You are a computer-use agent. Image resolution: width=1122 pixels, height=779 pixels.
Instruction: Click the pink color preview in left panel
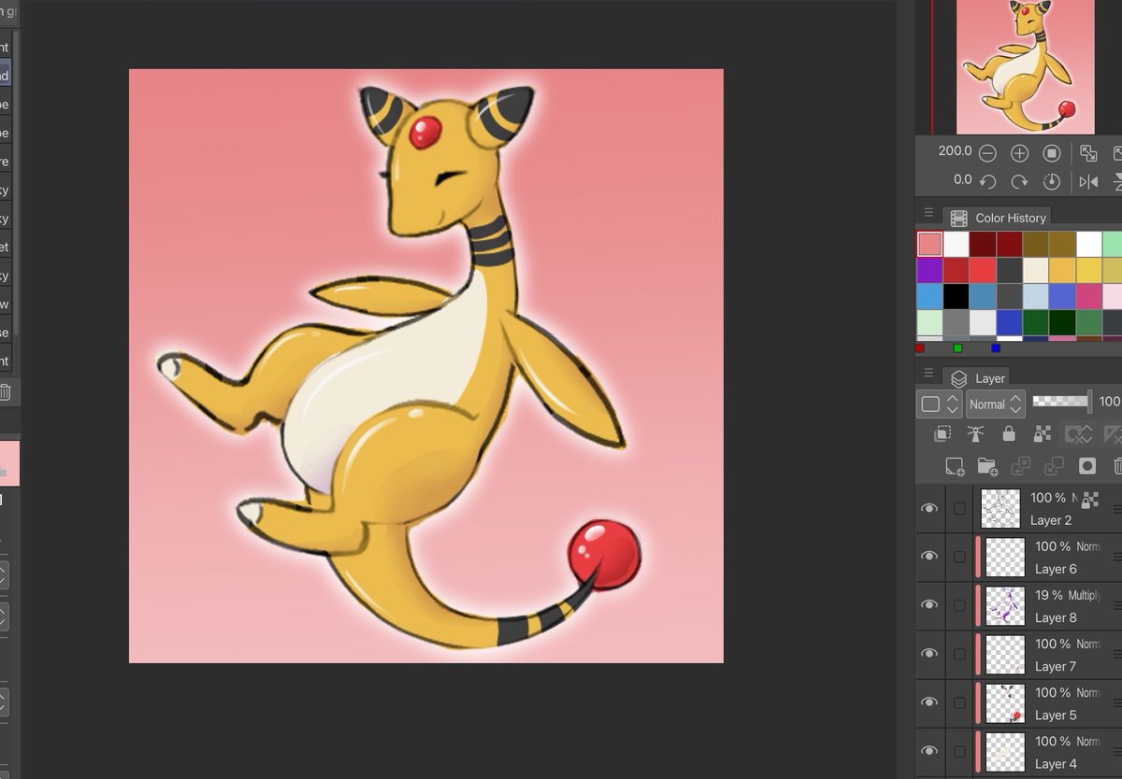point(9,464)
